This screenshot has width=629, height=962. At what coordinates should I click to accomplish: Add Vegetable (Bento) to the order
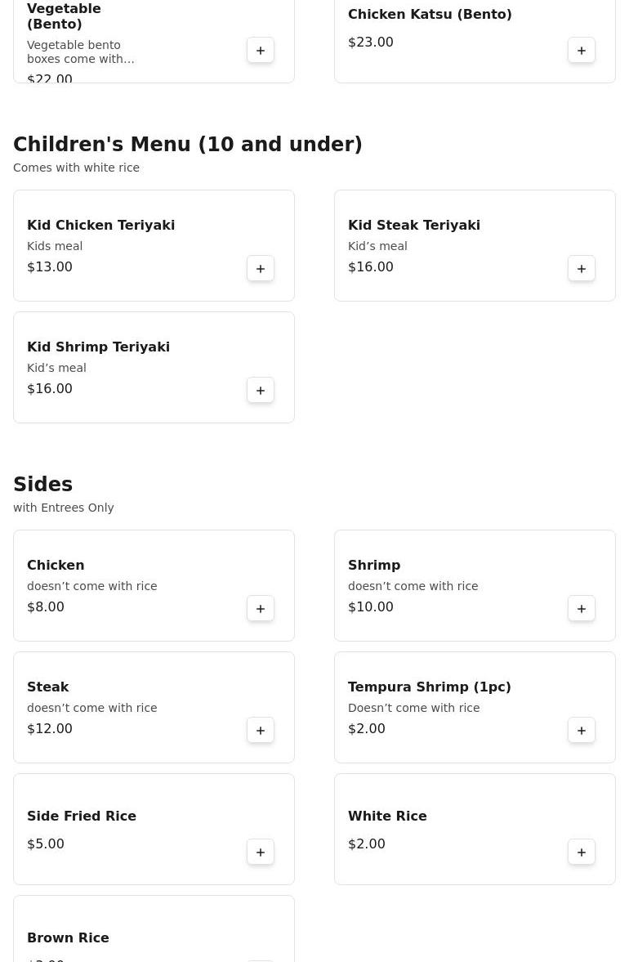pyautogui.click(x=261, y=51)
